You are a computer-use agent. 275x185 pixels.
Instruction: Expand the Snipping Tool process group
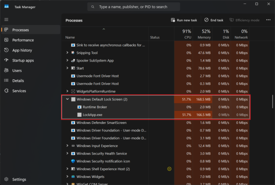coord(67,53)
